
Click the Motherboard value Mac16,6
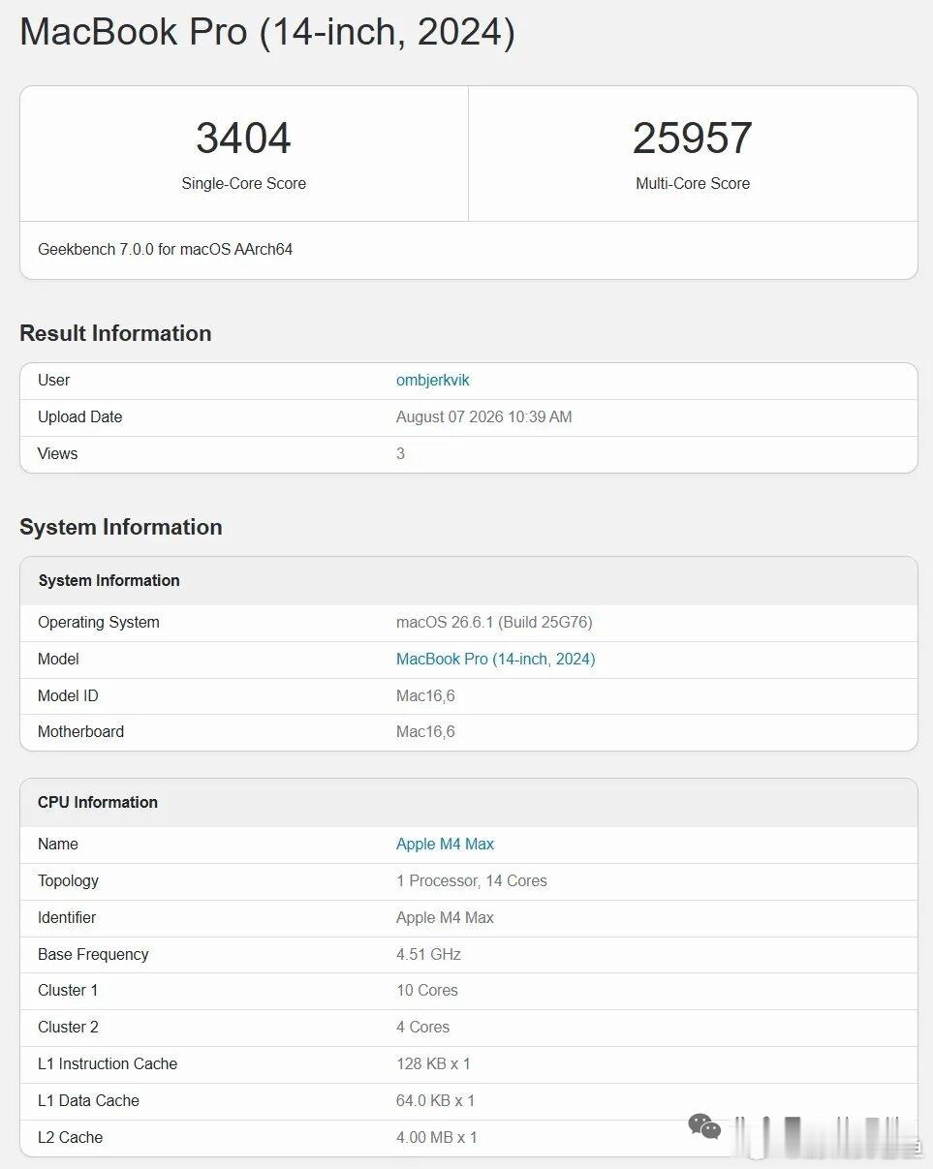pos(425,731)
